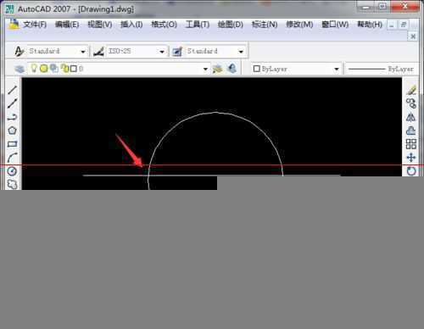The height and width of the screenshot is (329, 424).
Task: Select the Rectangle tool
Action: coord(12,144)
